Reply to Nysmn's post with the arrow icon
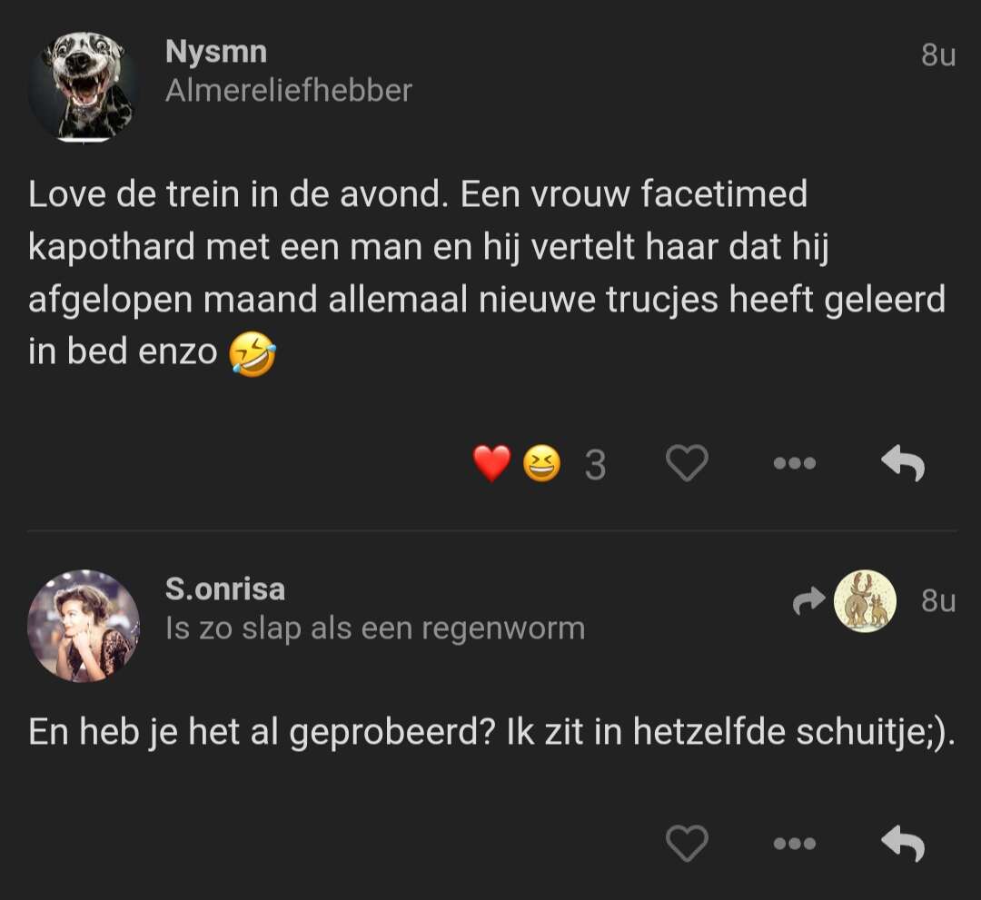The height and width of the screenshot is (900, 981). [x=903, y=463]
